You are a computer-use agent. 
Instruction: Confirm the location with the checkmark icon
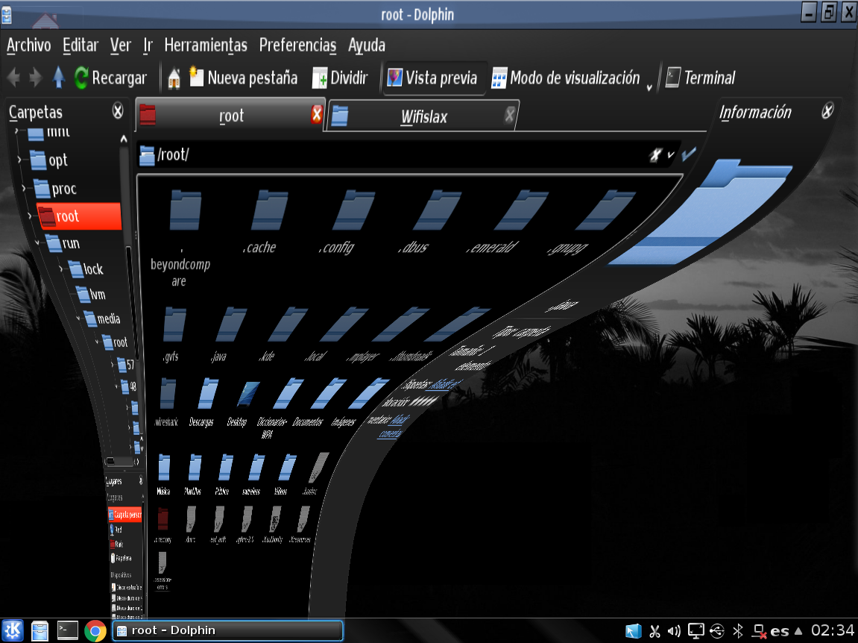point(688,154)
